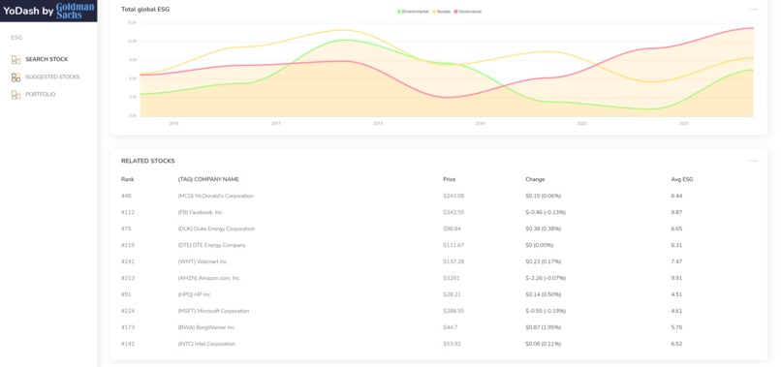Select (MCD) McDonald's Corporation row
This screenshot has height=367, width=781.
point(439,197)
